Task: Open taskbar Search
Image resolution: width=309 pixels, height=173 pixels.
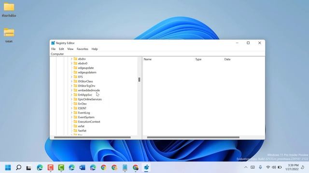Action: pyautogui.click(x=18, y=168)
